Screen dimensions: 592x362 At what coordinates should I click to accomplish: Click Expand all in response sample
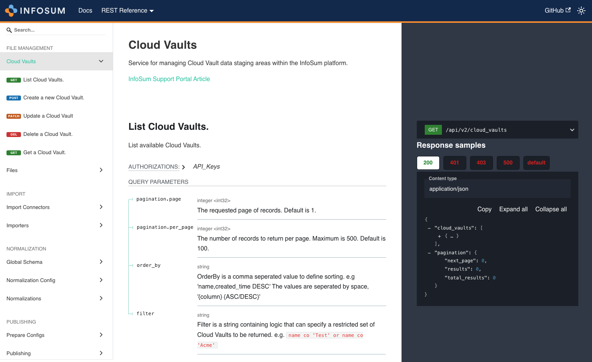coord(514,209)
